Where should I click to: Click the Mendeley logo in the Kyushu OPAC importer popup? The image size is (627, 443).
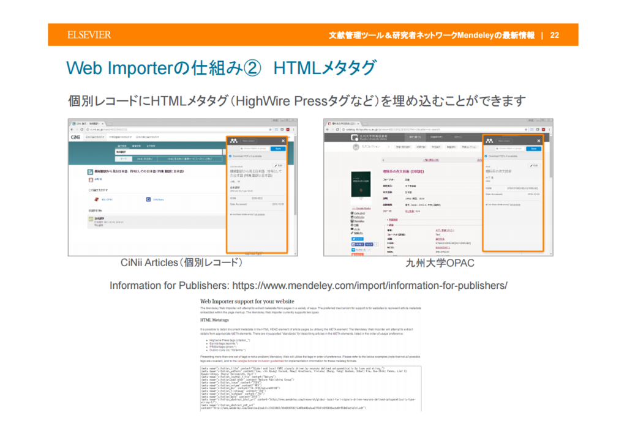(x=489, y=141)
